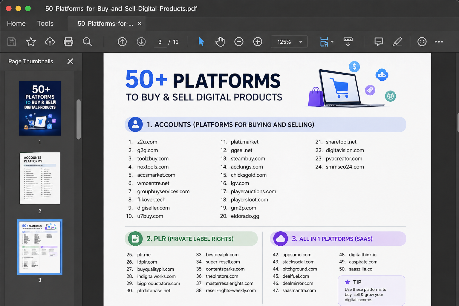Go to next page arrow
The width and height of the screenshot is (459, 306).
(141, 42)
